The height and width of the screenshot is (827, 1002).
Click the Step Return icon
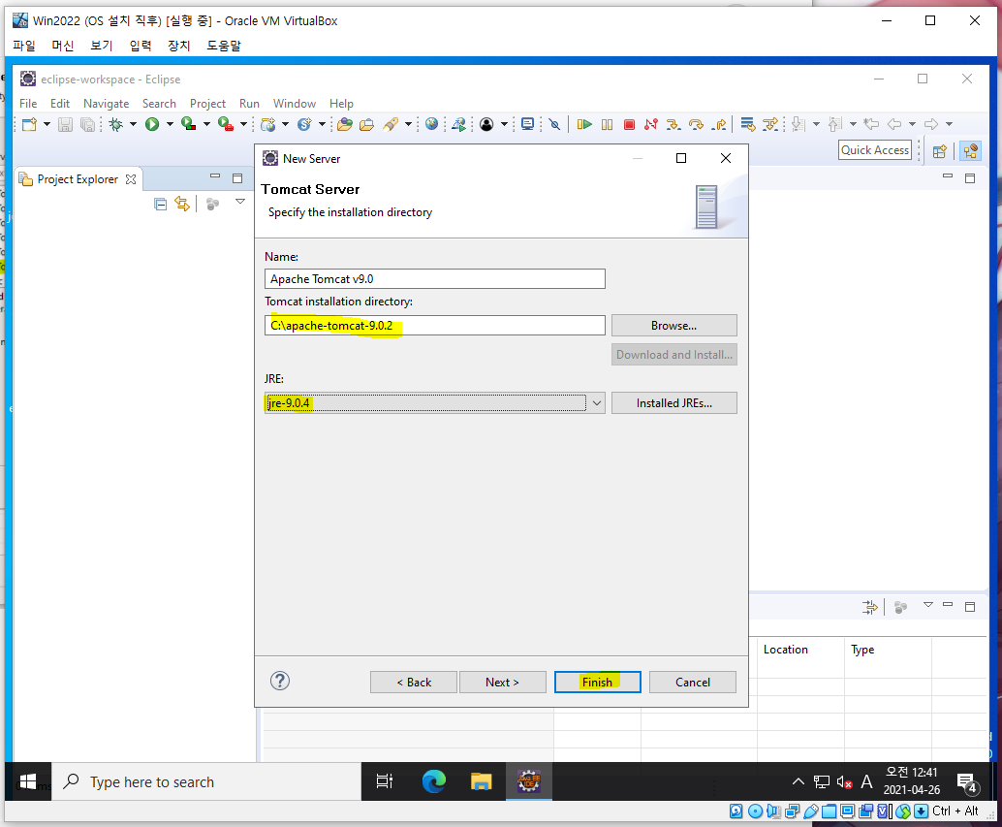point(719,124)
